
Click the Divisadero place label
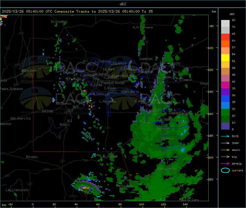[x=59, y=22]
